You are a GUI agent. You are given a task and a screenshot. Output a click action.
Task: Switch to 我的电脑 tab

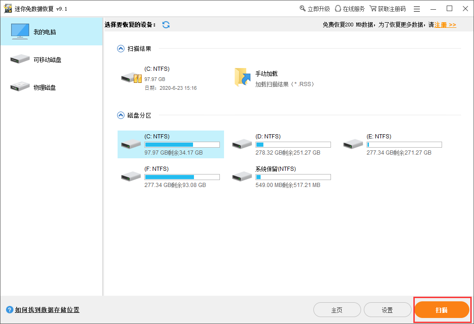[x=51, y=31]
